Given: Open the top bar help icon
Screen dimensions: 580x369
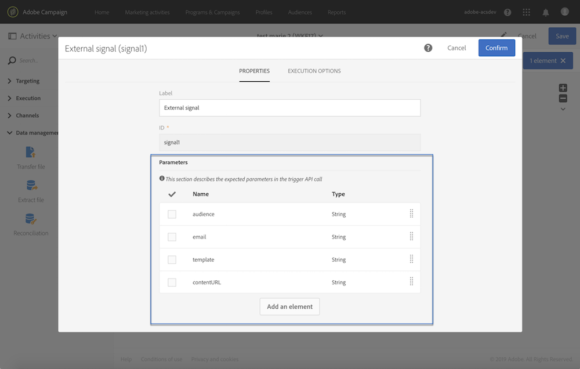Looking at the screenshot, I should 507,12.
